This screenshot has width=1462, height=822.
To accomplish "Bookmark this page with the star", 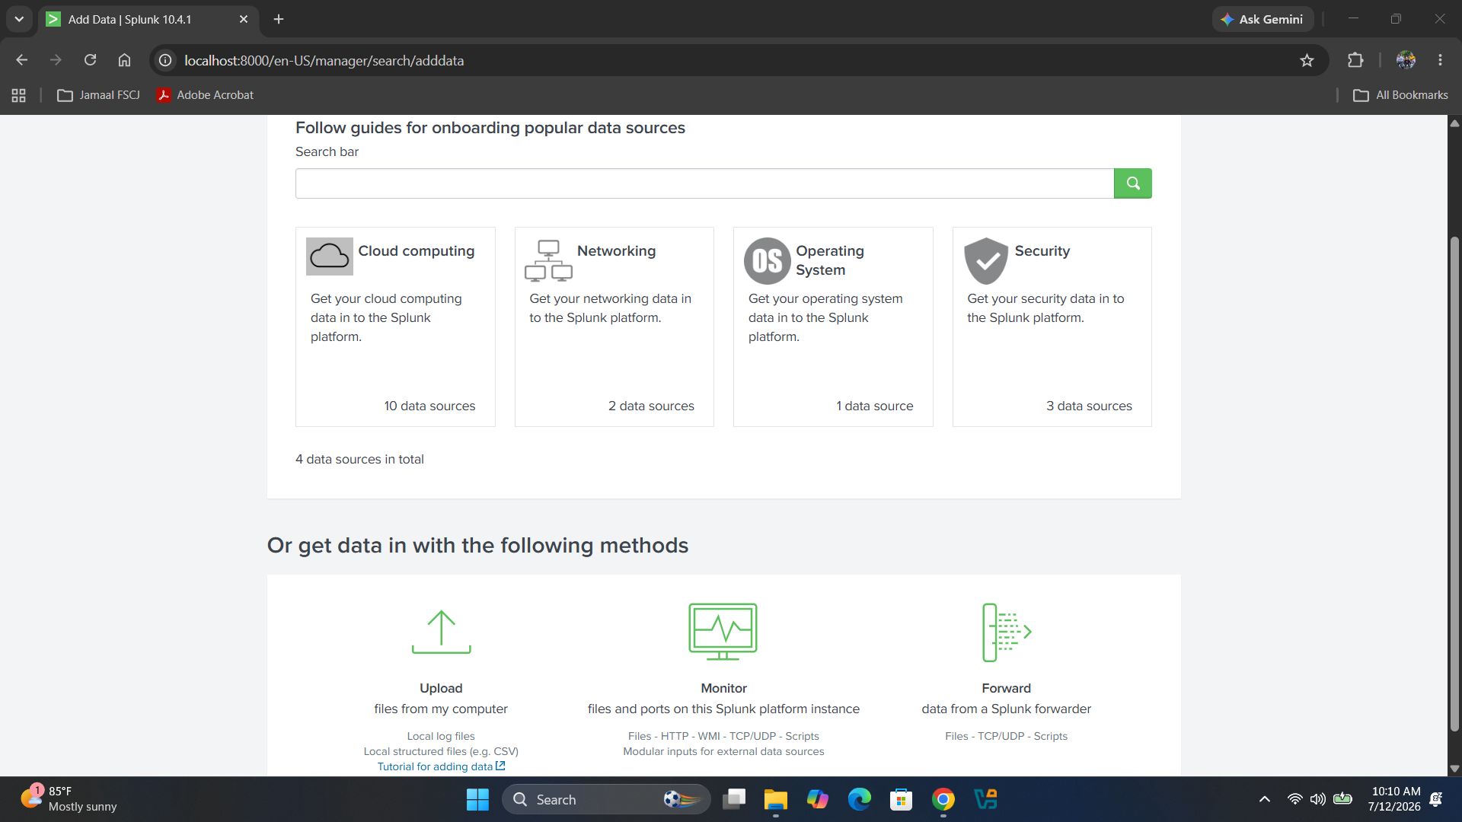I will (x=1307, y=60).
